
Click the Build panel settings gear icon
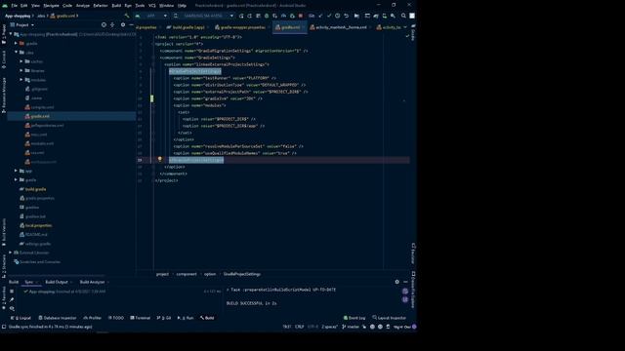(x=397, y=282)
